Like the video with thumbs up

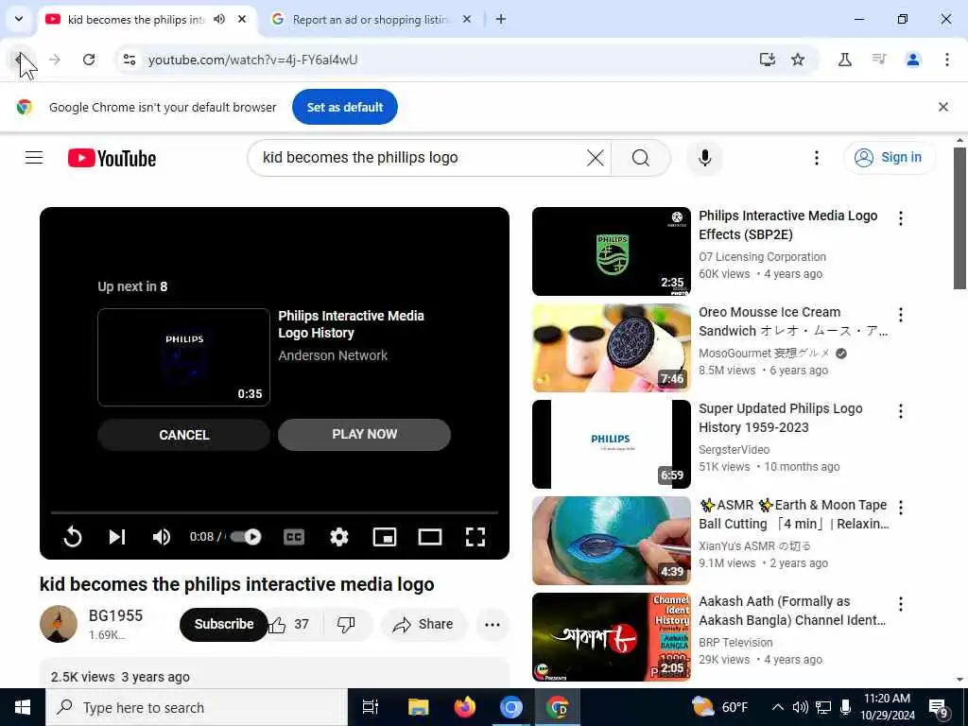coord(290,624)
